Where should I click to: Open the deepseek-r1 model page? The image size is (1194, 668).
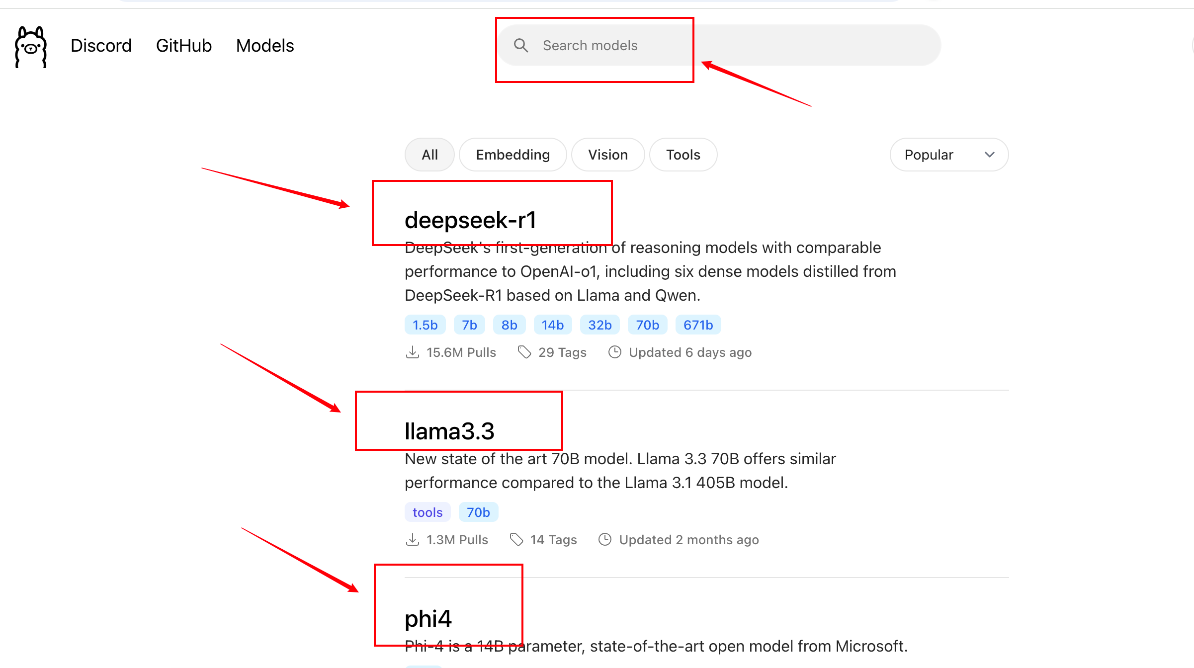[470, 220]
